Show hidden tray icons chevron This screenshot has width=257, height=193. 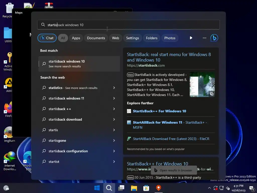click(209, 188)
